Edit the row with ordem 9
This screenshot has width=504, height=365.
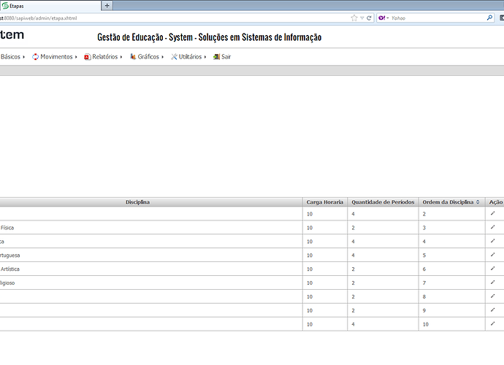[493, 310]
